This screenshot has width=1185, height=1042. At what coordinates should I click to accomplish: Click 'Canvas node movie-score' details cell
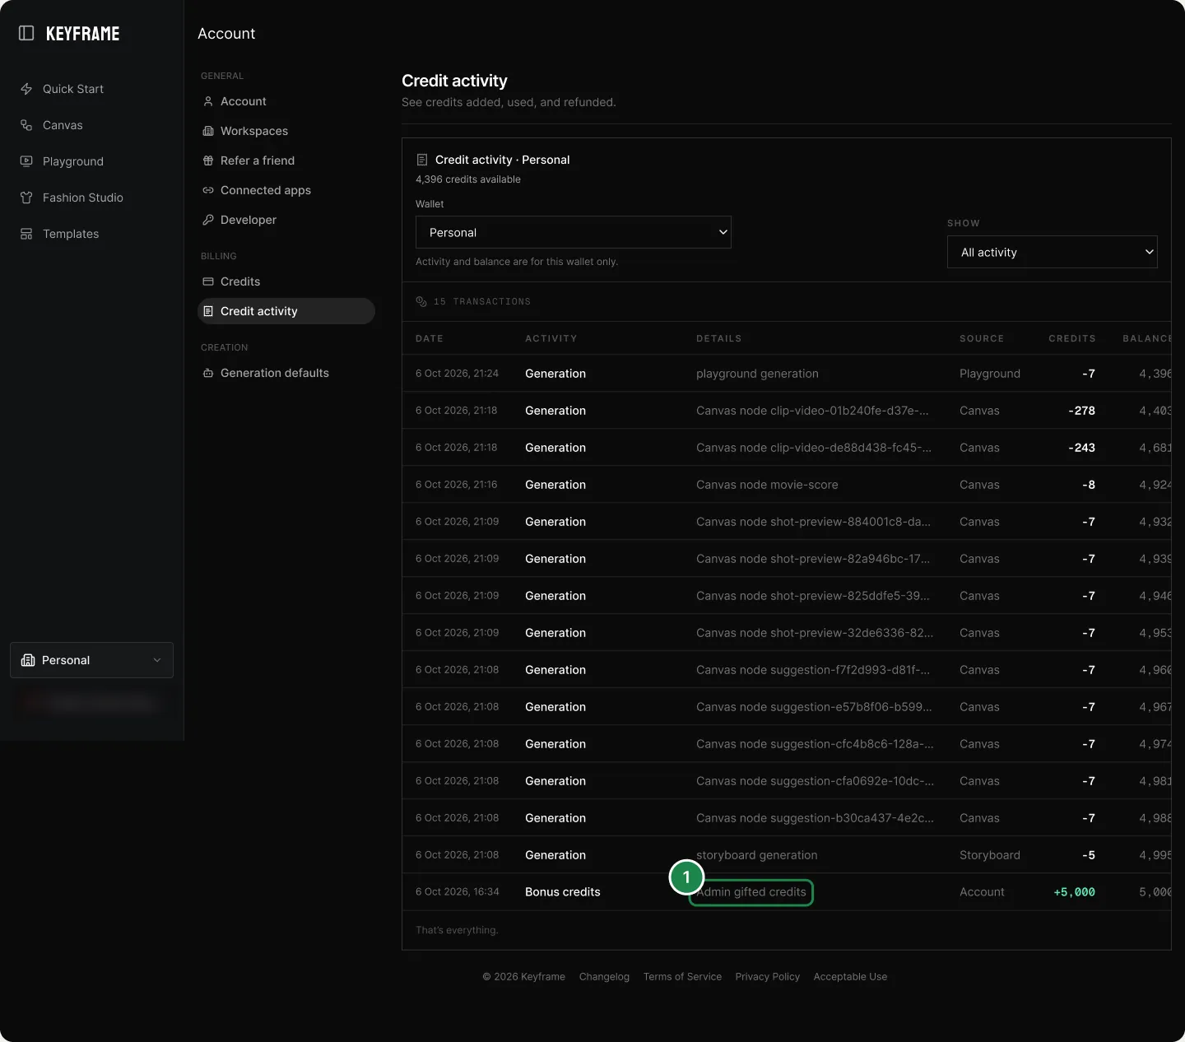click(x=767, y=485)
